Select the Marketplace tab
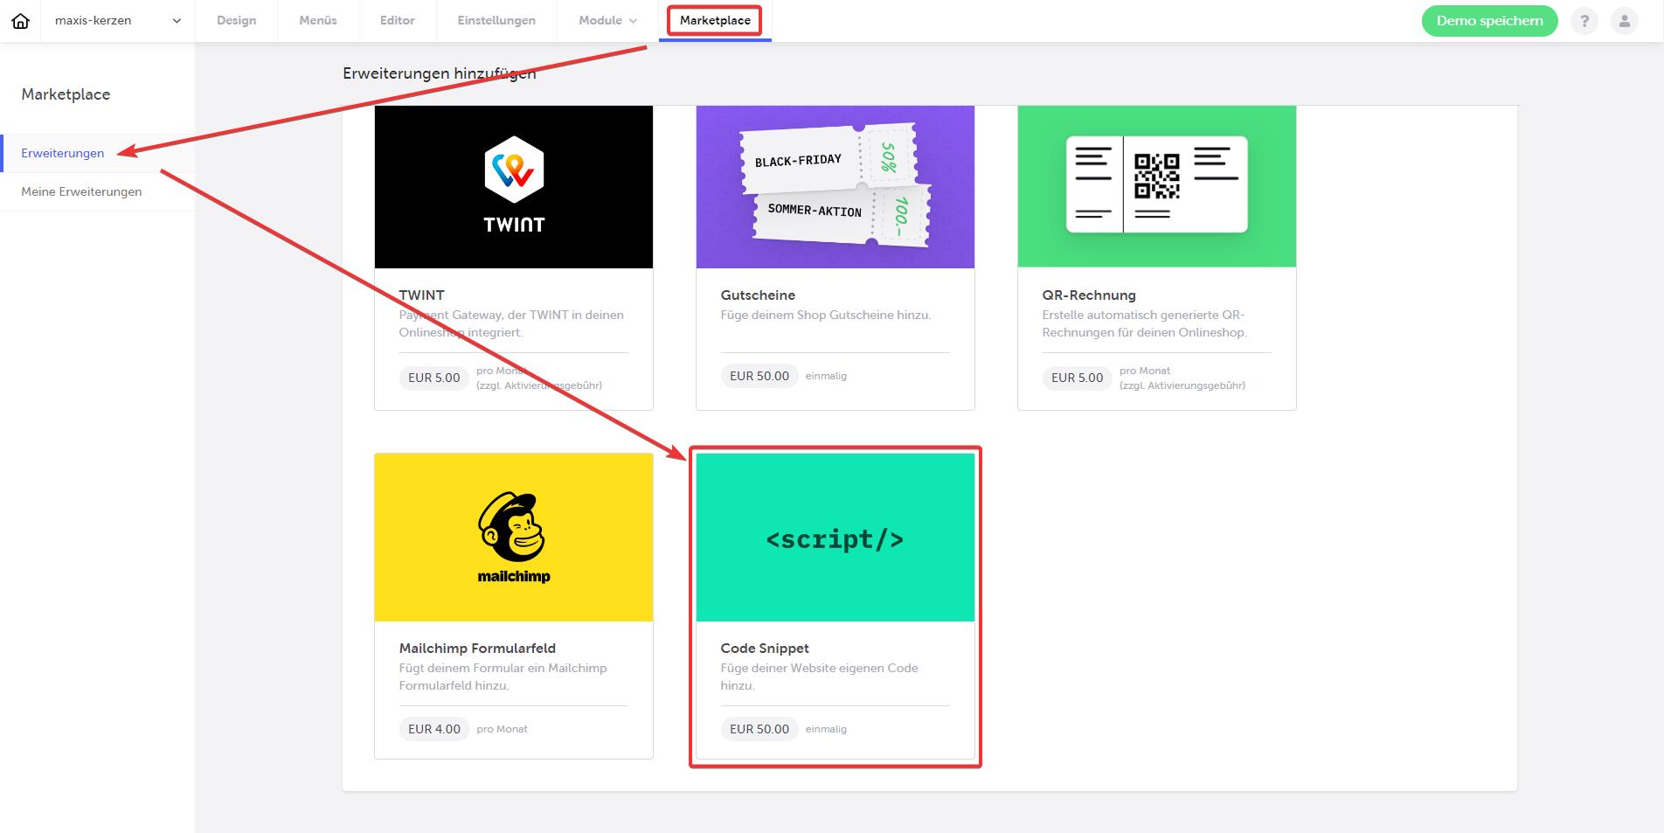This screenshot has width=1664, height=833. tap(715, 21)
